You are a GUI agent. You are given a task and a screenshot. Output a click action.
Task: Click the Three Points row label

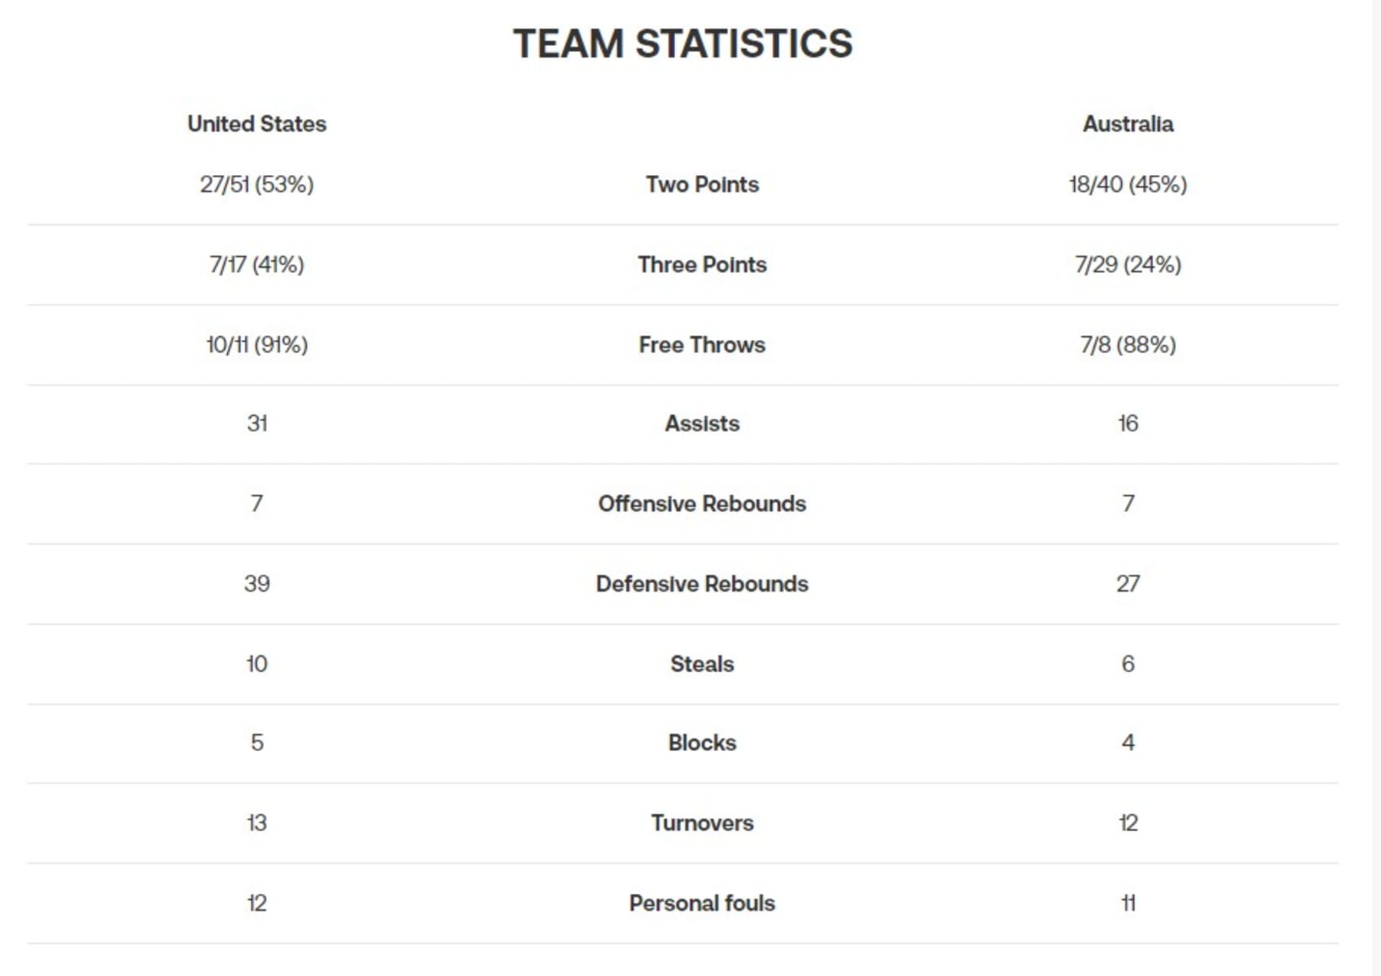(702, 265)
